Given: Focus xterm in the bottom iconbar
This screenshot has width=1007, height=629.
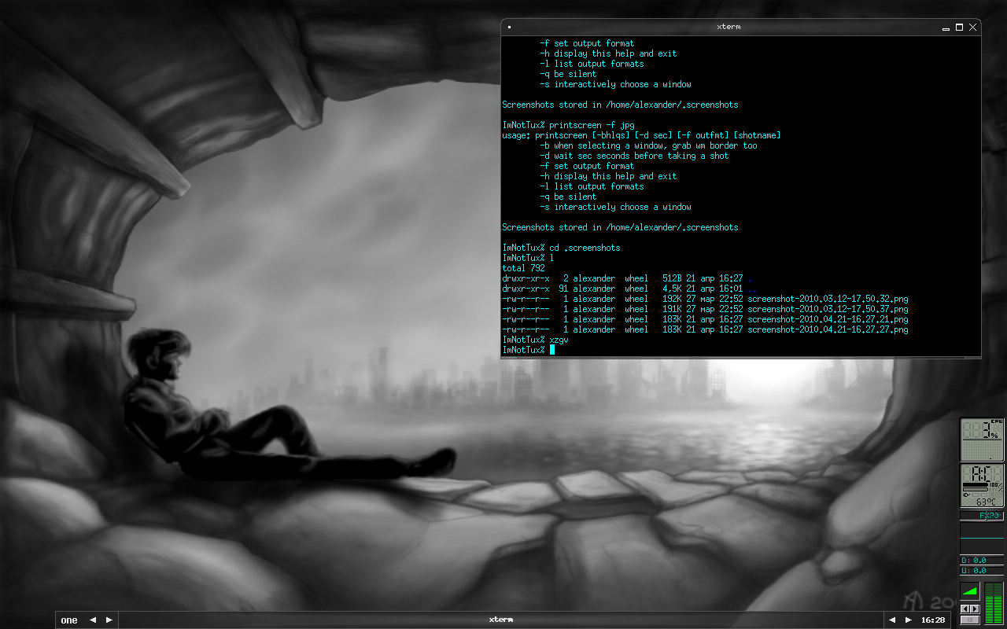Looking at the screenshot, I should 500,620.
